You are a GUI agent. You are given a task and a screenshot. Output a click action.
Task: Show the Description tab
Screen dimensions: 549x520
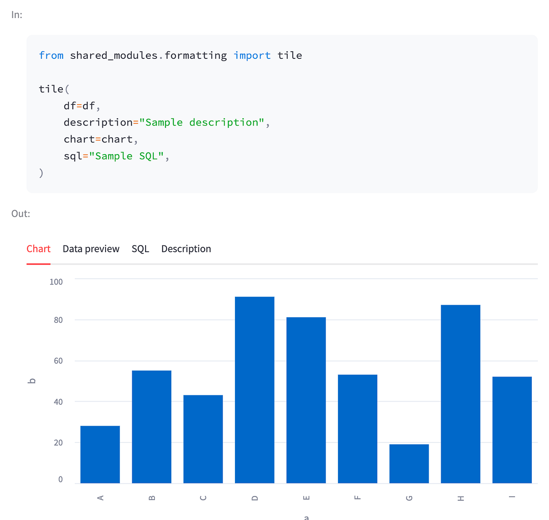point(186,249)
